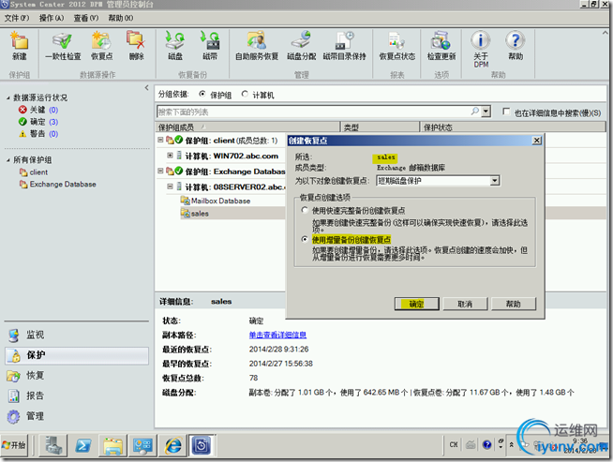Open 磁带目录保持 toolbar icon
Viewport: 613px width, 462px height.
(x=344, y=46)
